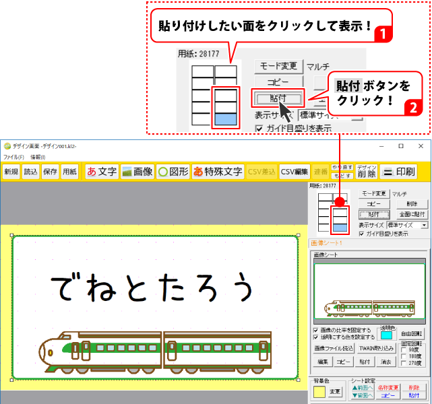The width and height of the screenshot is (432, 404).
Task: Toggle 透明にする色を設定する checkbox
Action: (315, 337)
